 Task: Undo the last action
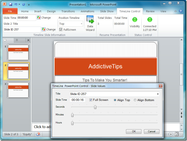tap(16, 4)
